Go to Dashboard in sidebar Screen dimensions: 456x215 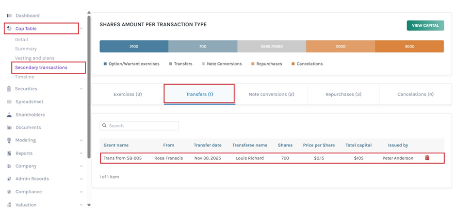click(x=28, y=16)
